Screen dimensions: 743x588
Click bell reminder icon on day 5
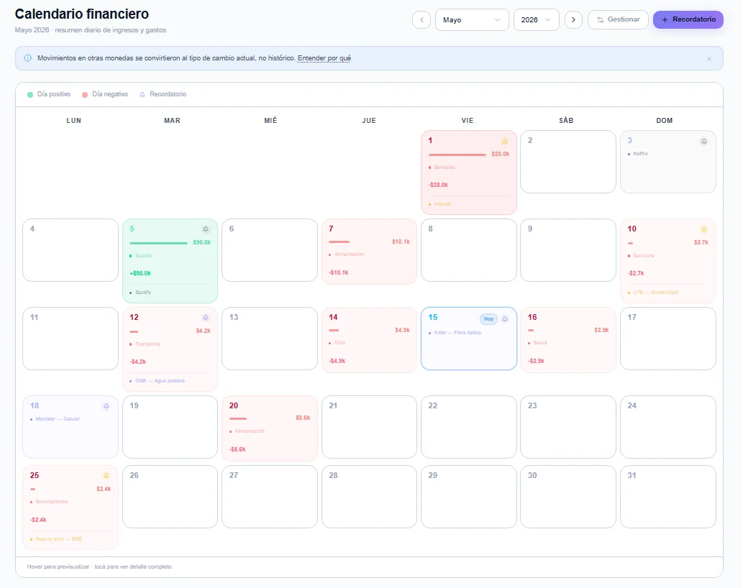click(x=206, y=229)
